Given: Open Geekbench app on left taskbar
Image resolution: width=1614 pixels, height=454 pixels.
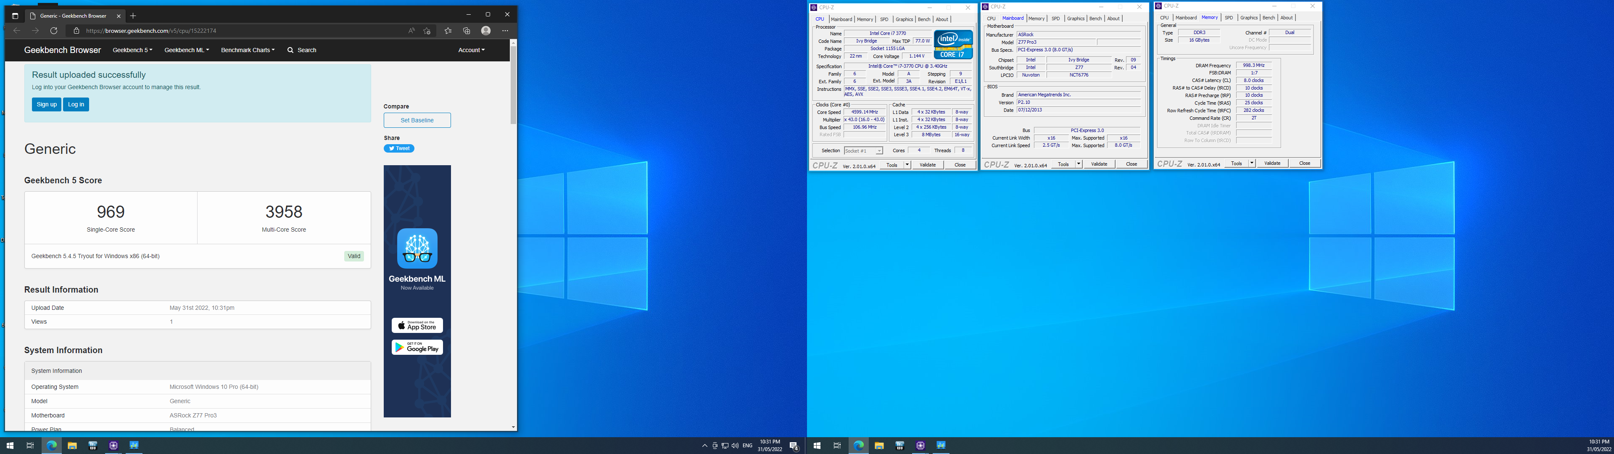Looking at the screenshot, I should [x=134, y=446].
